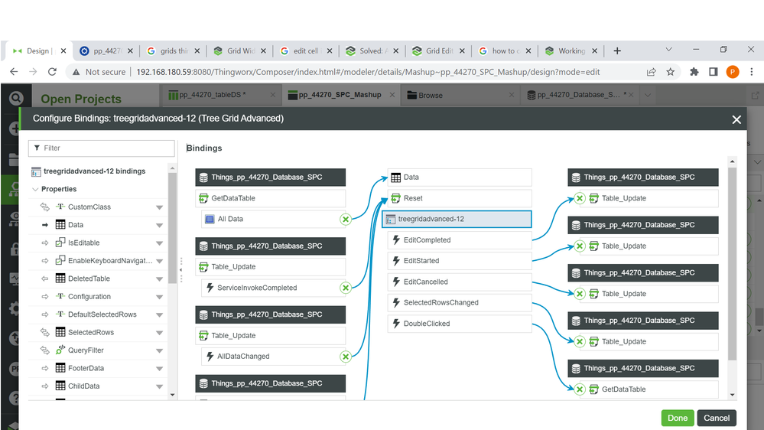Remove the AllDataChanged binding X icon

tap(346, 357)
